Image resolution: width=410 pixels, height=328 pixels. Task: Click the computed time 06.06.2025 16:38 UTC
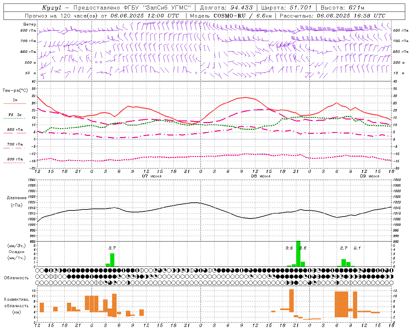(351, 16)
